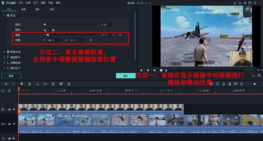
Task: Click the green screen monitor icon
Action: point(61,84)
